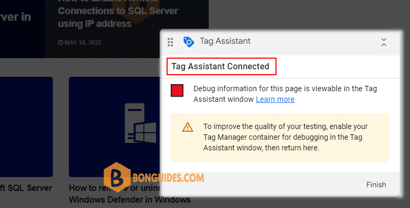Click the red square status icon
This screenshot has height=208, width=410.
click(177, 91)
